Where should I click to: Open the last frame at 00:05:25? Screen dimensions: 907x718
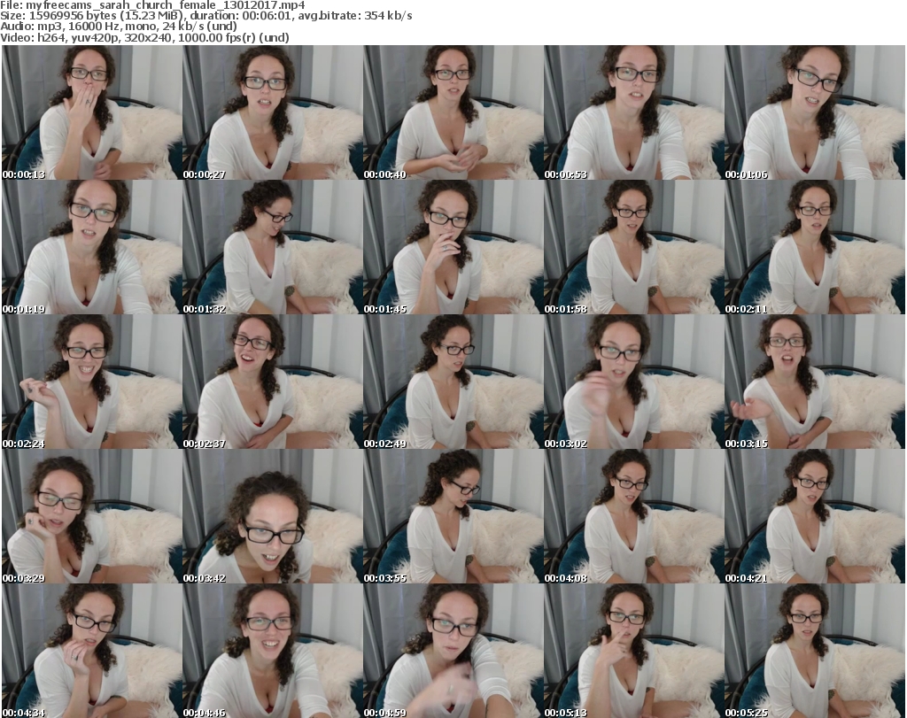(x=815, y=651)
